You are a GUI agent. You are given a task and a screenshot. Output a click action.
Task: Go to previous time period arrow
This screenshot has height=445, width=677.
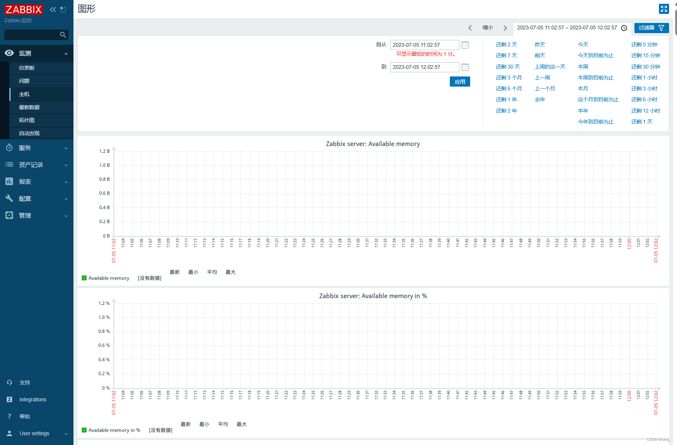coord(470,28)
